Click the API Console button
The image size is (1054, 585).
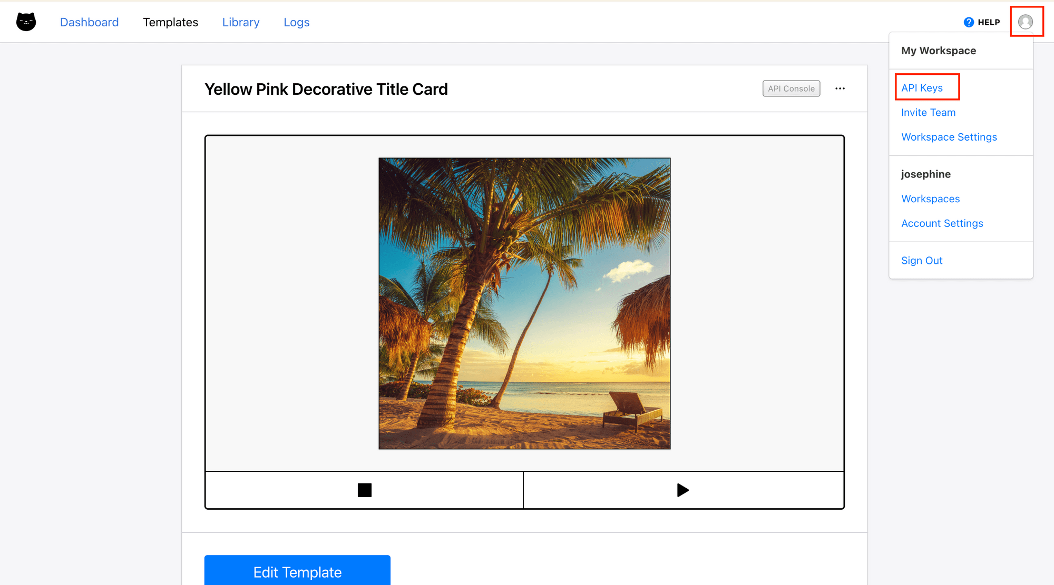791,88
